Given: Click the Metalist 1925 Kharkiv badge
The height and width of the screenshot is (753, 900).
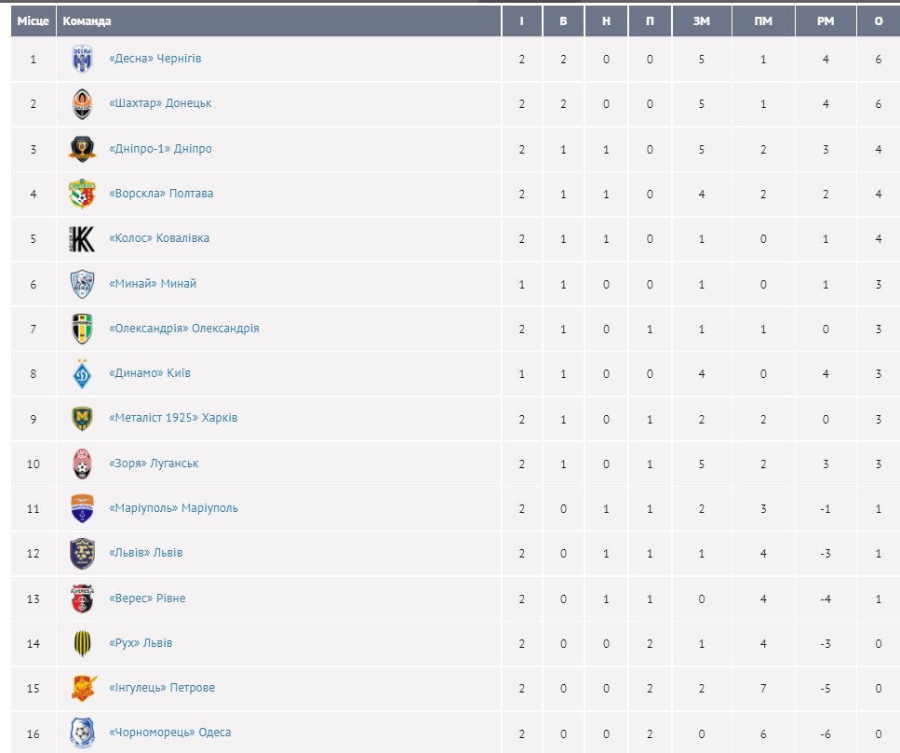Looking at the screenshot, I should (x=83, y=418).
